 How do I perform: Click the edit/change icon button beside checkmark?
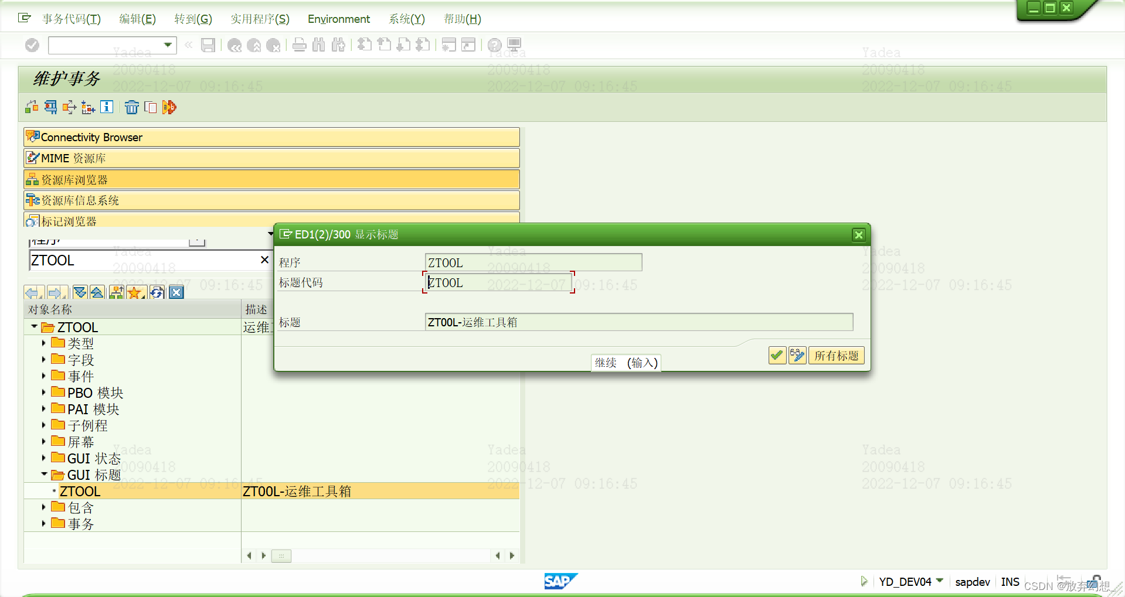[797, 356]
